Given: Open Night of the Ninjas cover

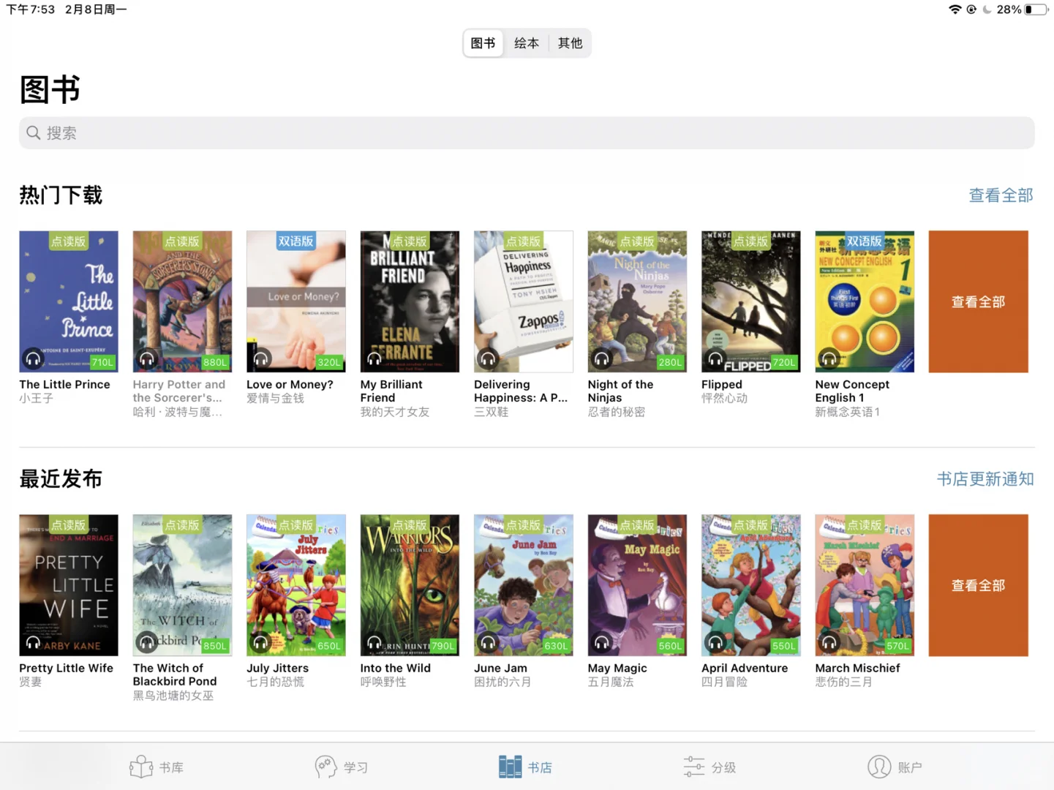Looking at the screenshot, I should [637, 301].
